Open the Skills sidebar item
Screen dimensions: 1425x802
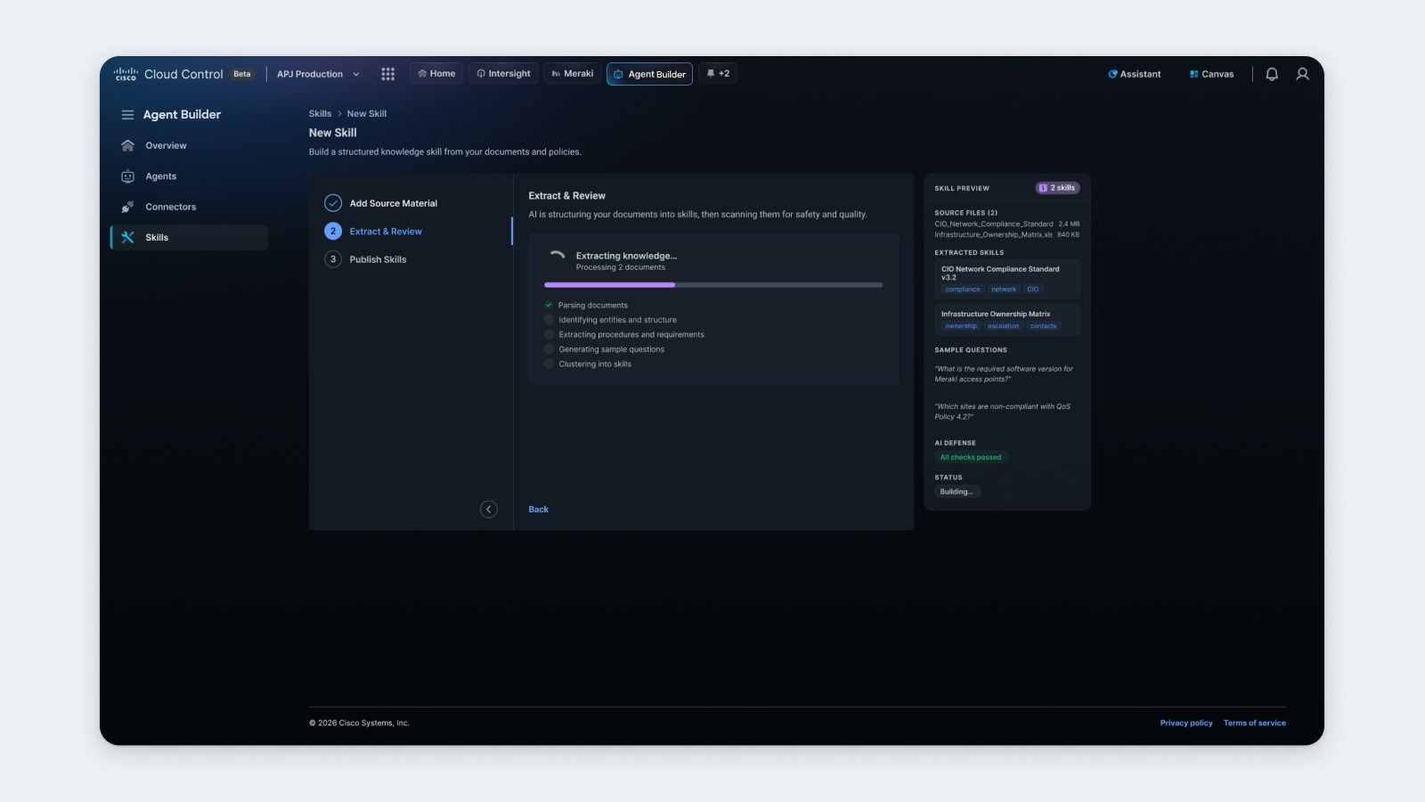click(x=190, y=237)
